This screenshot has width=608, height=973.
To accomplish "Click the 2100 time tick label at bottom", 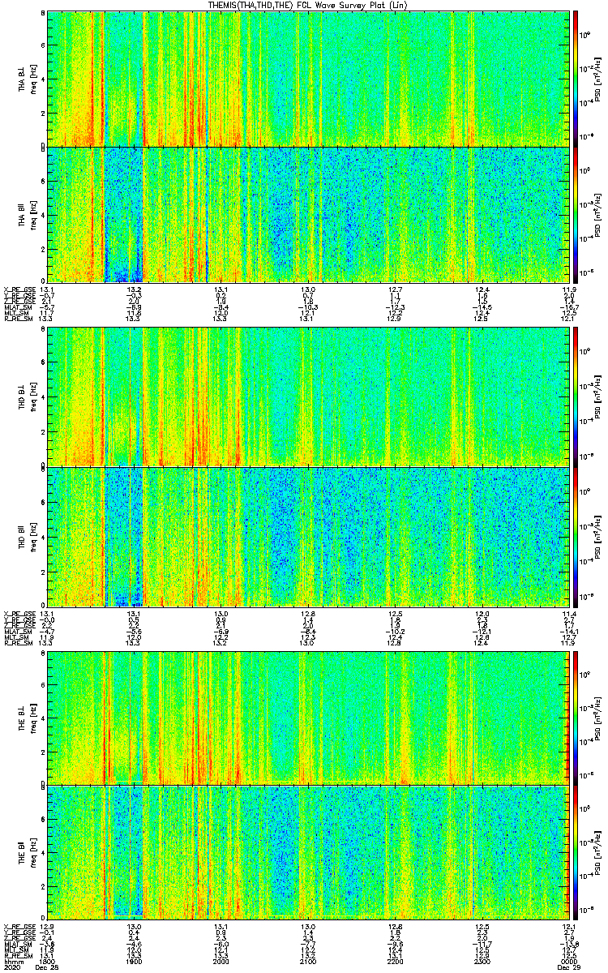I will 308,962.
